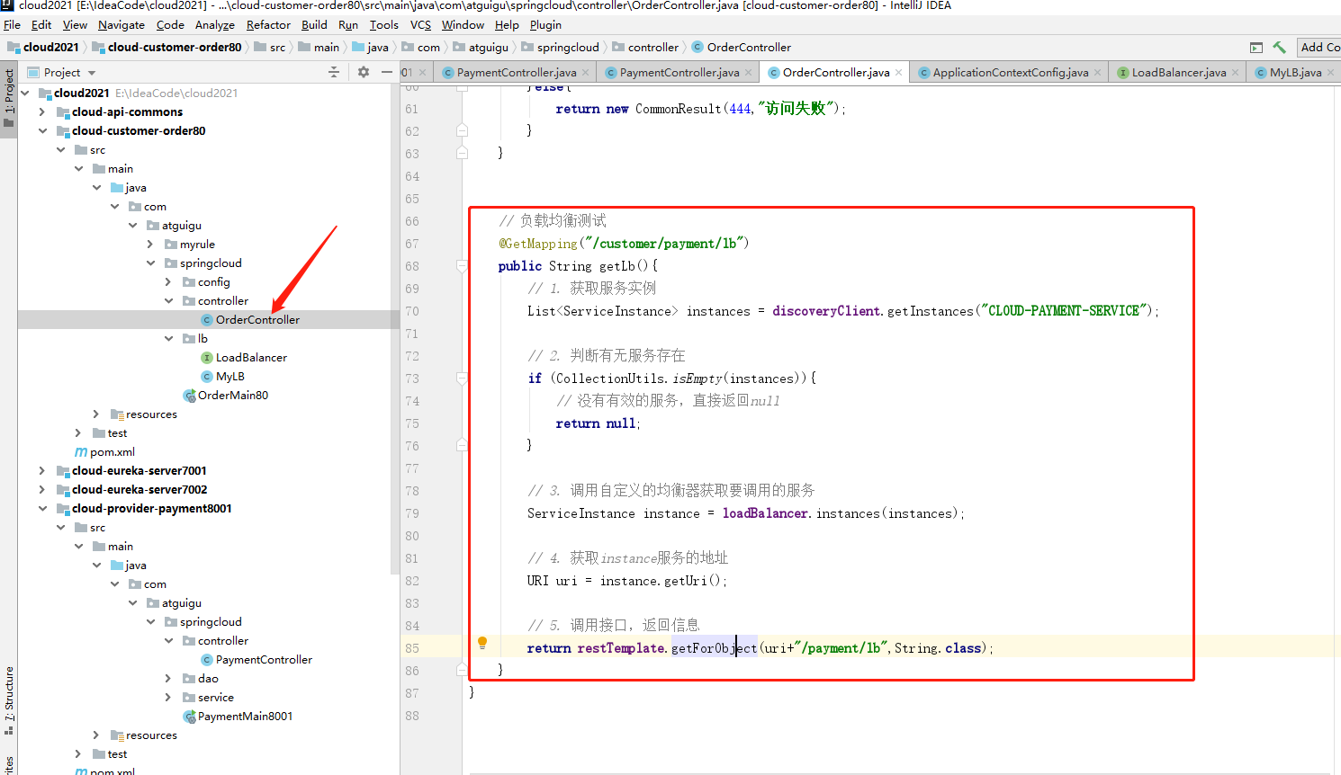Expand the config package under order80
The height and width of the screenshot is (775, 1341).
click(x=168, y=282)
